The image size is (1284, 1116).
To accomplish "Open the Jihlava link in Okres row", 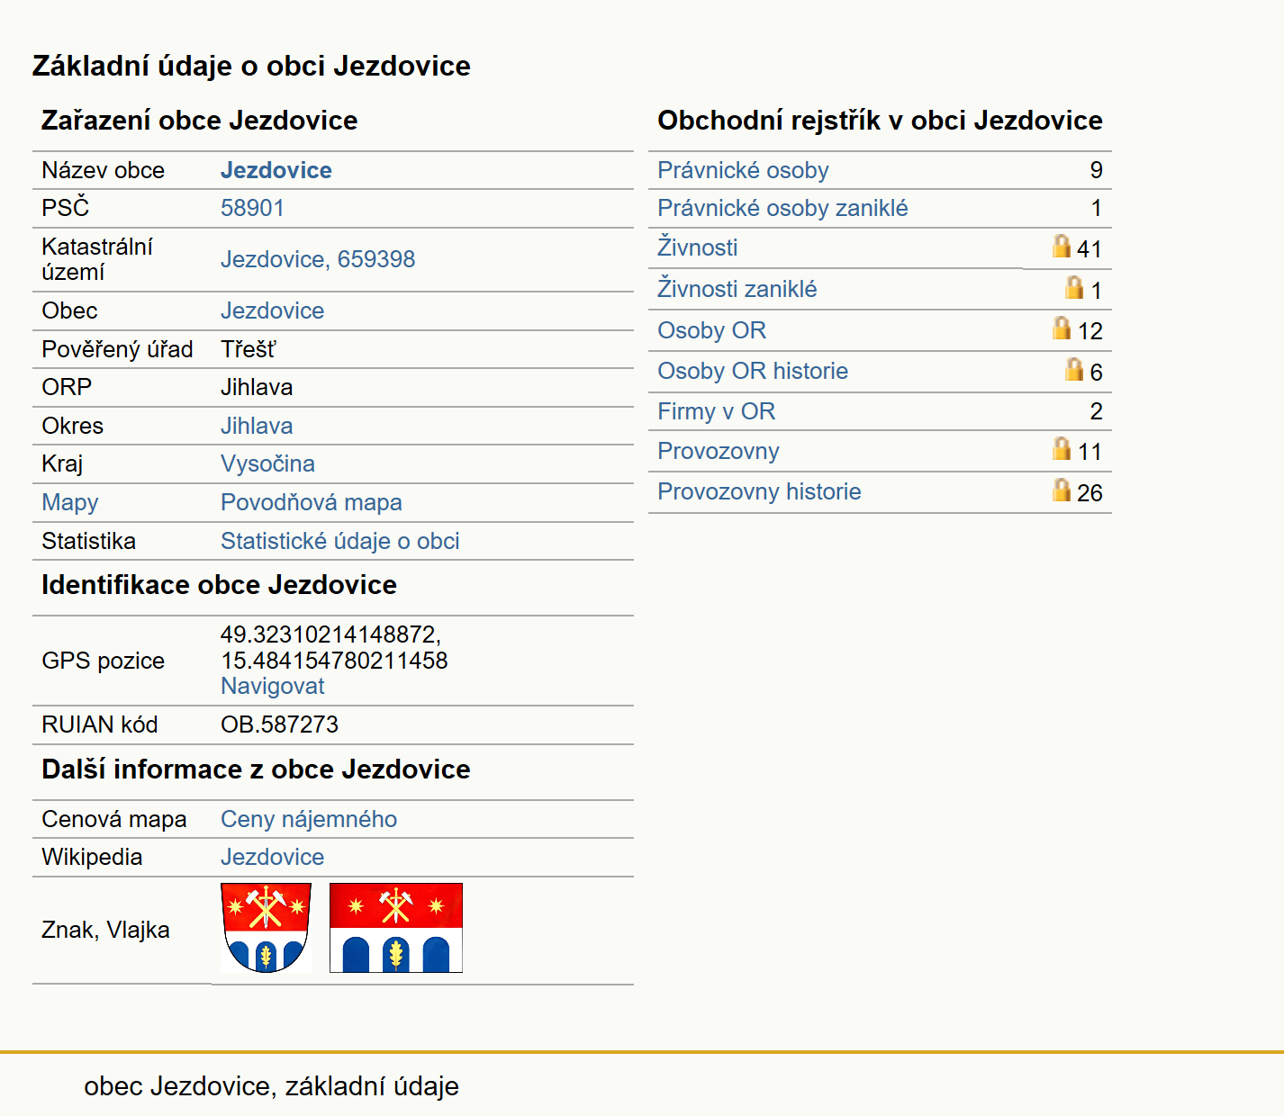I will pos(257,426).
